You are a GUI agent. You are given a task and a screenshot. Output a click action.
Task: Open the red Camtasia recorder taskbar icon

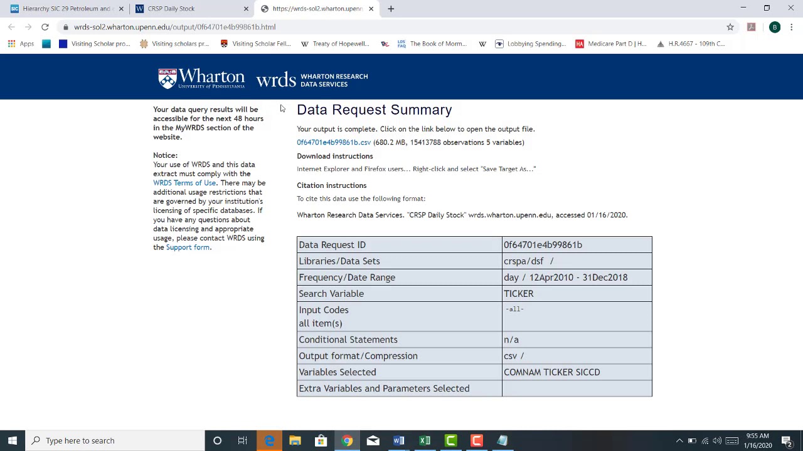476,440
